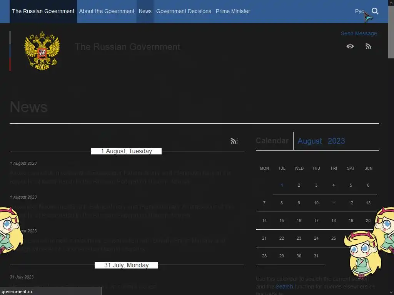Select calendar day 15

pos(281,221)
